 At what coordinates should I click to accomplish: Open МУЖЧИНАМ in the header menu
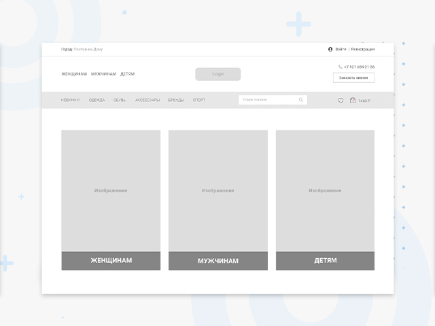[103, 74]
